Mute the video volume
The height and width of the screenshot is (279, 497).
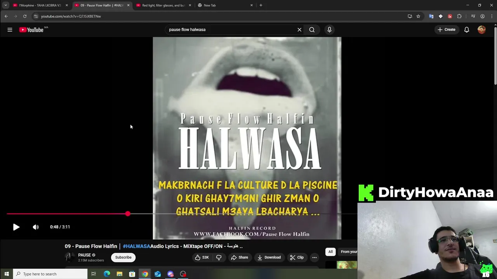pyautogui.click(x=36, y=227)
